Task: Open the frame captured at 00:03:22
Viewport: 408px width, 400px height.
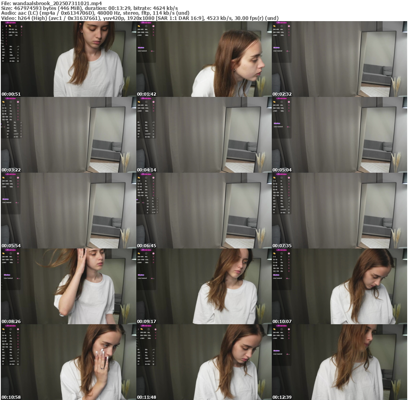Action: (x=69, y=135)
